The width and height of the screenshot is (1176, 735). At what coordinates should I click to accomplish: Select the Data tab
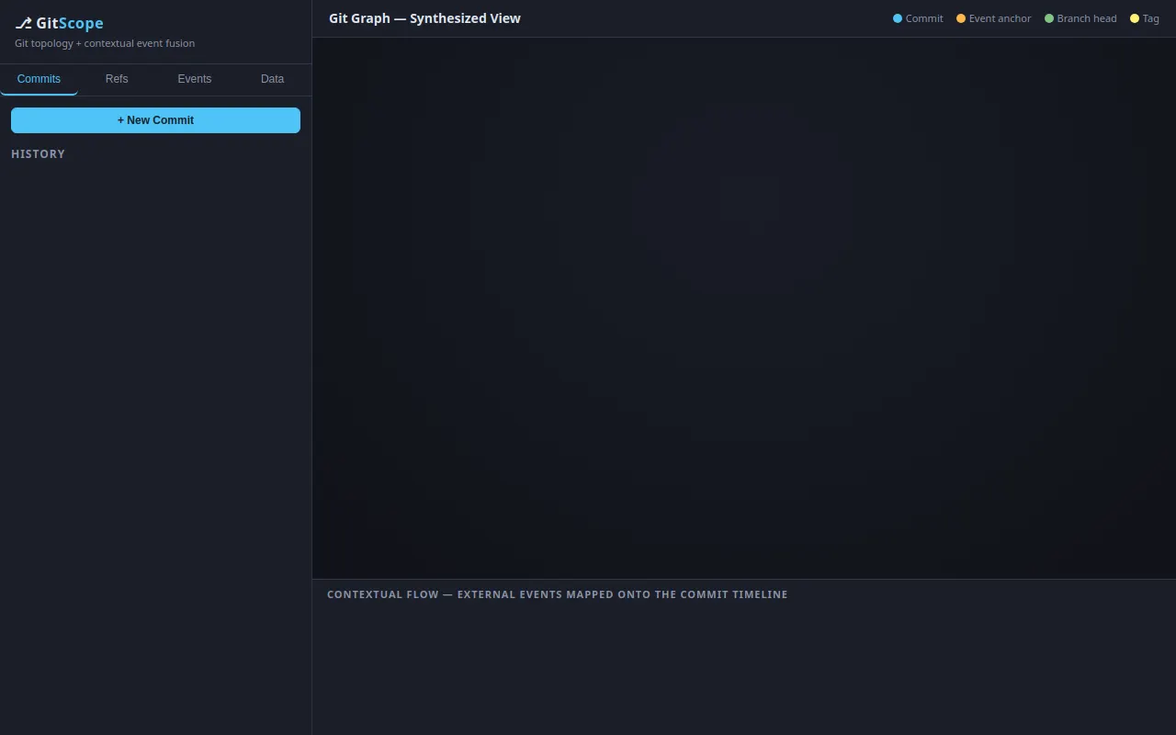[273, 79]
